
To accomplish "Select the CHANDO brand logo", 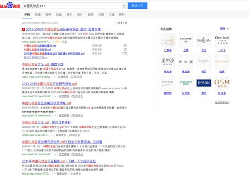I will [186, 83].
